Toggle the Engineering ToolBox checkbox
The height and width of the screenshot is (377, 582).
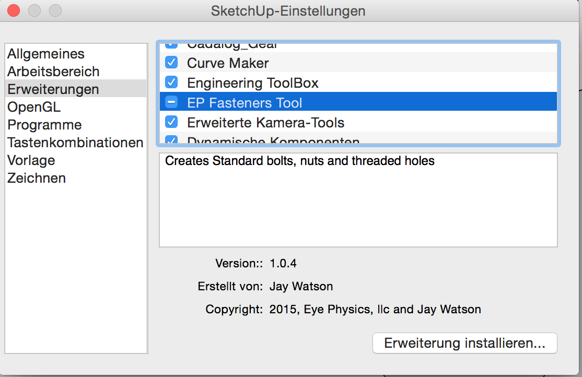coord(171,83)
